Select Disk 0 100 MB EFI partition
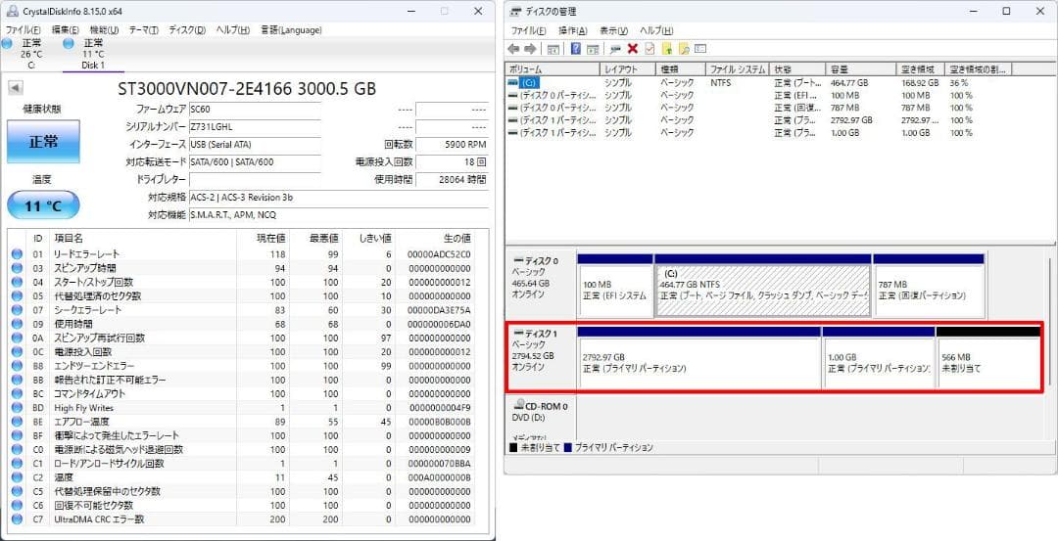Screen dimensions: 1058x541 coord(615,286)
